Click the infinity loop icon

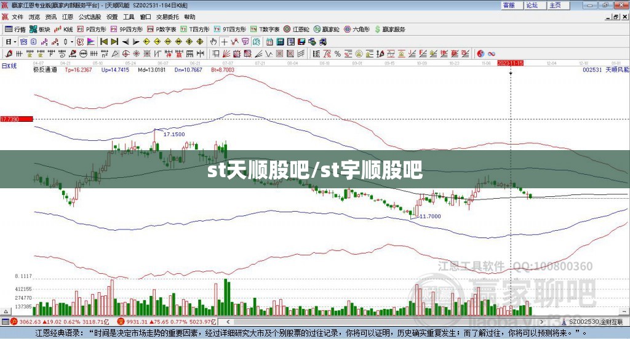(x=492, y=54)
